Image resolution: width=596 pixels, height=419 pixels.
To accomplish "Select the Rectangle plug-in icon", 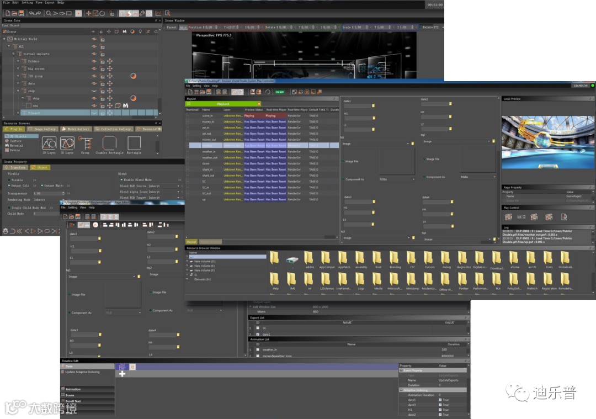I will pyautogui.click(x=134, y=145).
